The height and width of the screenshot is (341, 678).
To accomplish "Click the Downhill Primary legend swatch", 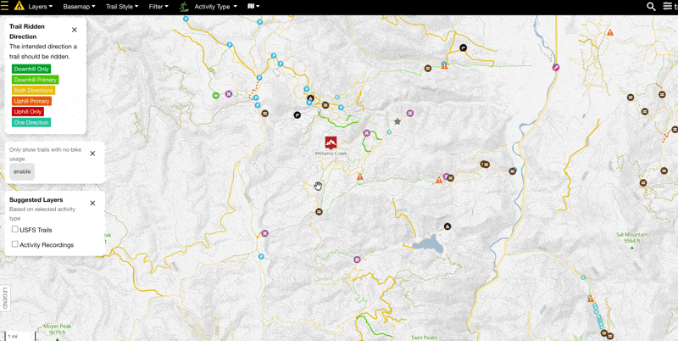I will pos(35,80).
